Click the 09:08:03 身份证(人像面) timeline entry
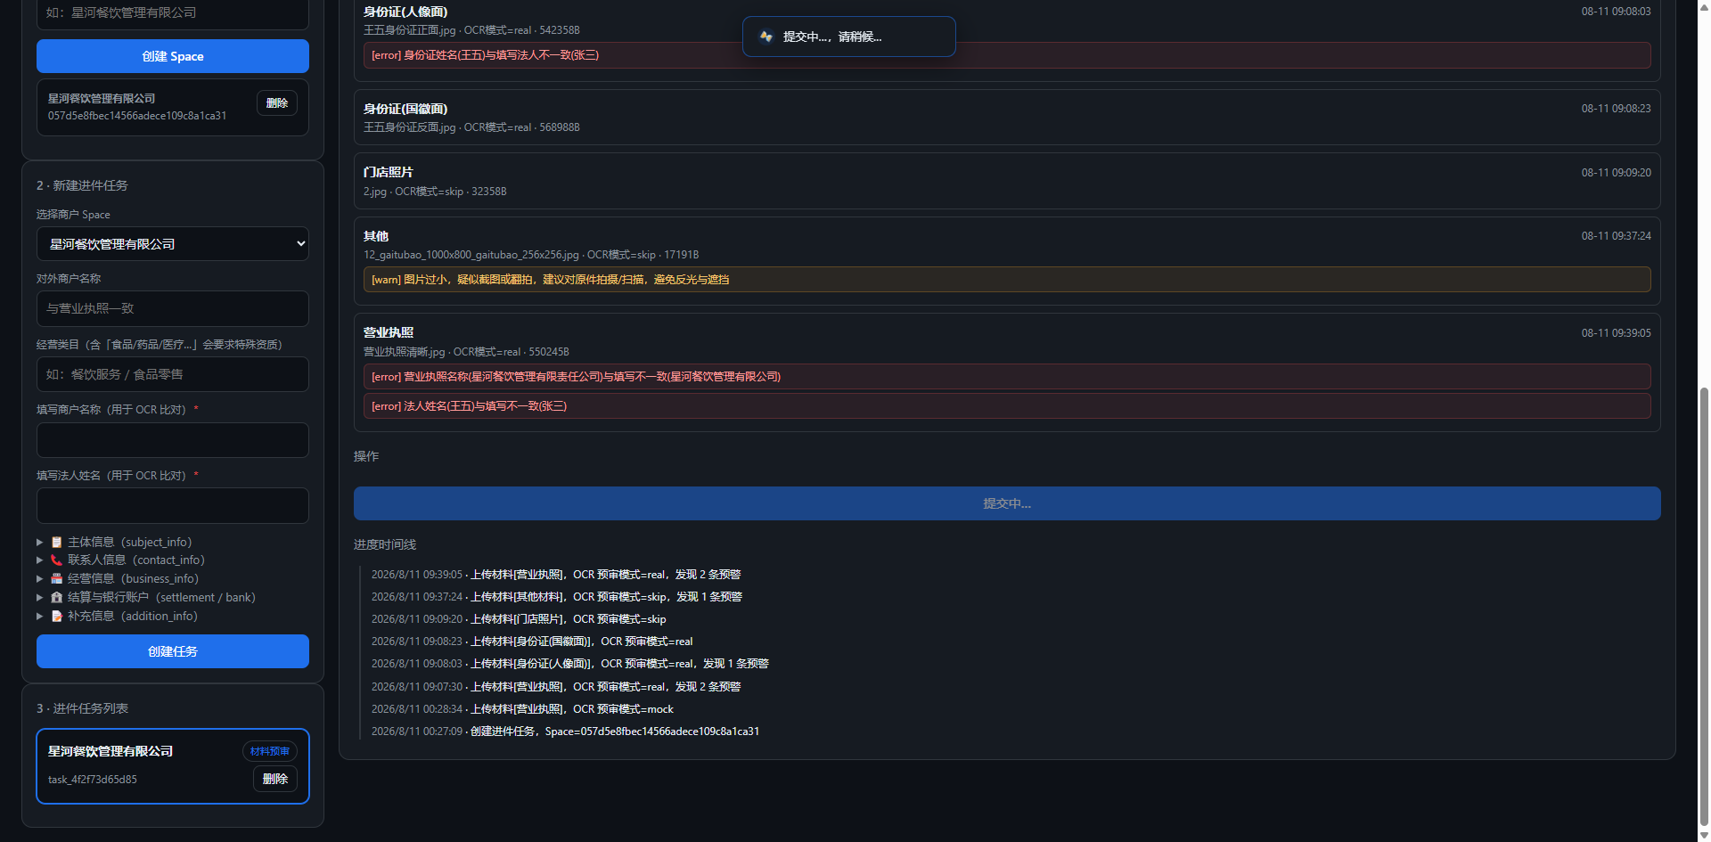Viewport: 1711px width, 842px height. tap(570, 664)
